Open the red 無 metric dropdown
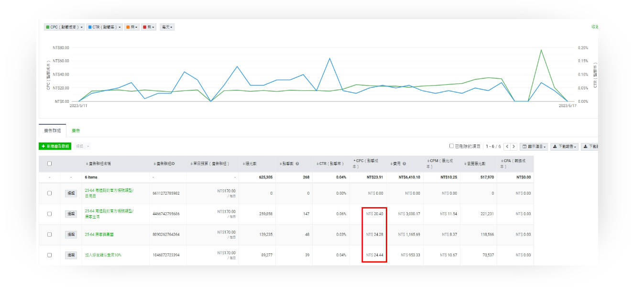This screenshot has height=296, width=633. 149,27
